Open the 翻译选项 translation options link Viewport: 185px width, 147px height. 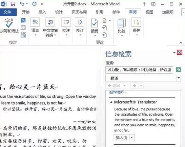click(118, 92)
